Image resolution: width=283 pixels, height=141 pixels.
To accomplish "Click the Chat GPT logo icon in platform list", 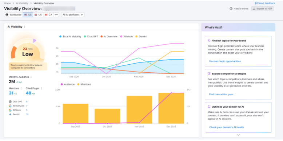I will [x=10, y=102].
